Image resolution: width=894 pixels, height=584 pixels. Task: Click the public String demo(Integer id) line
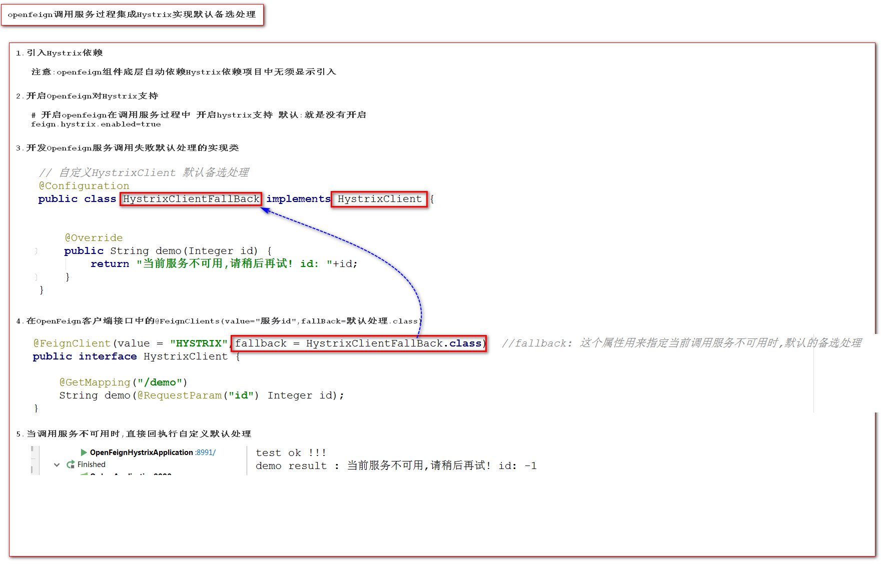[x=168, y=251]
